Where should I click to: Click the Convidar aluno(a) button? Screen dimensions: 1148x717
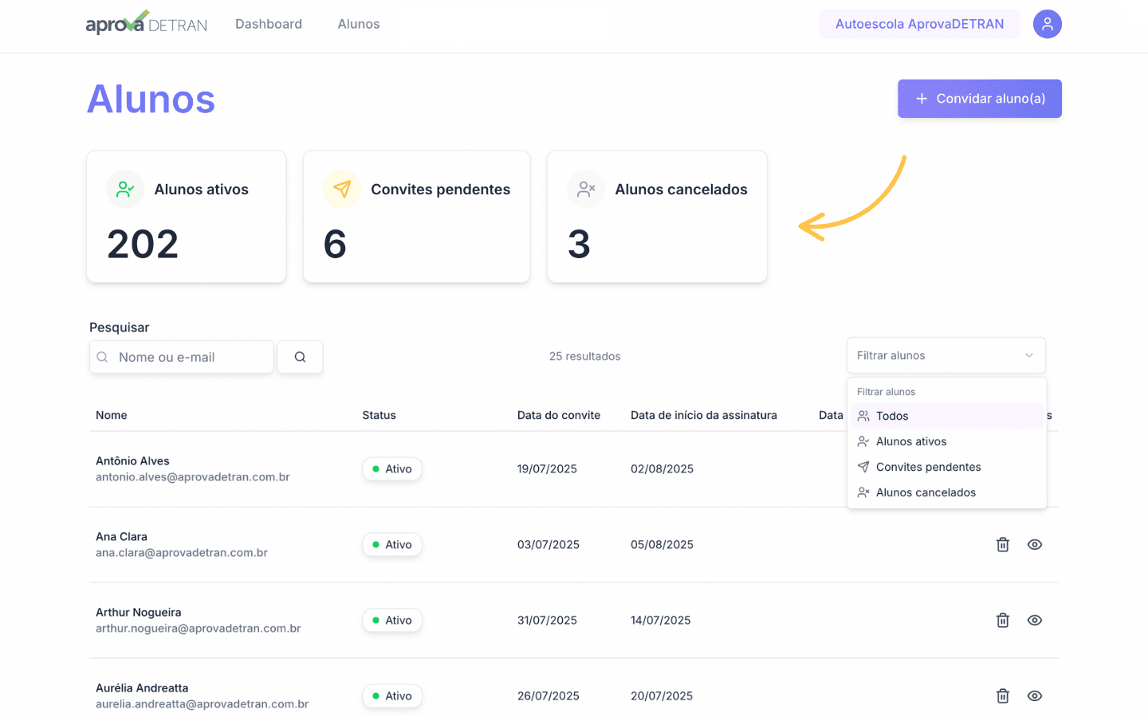[980, 99]
